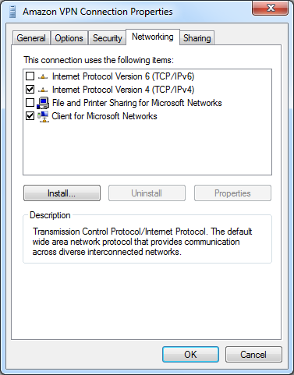294x375 pixels.
Task: Click the title bar connection icon
Action: pyautogui.click(x=12, y=12)
